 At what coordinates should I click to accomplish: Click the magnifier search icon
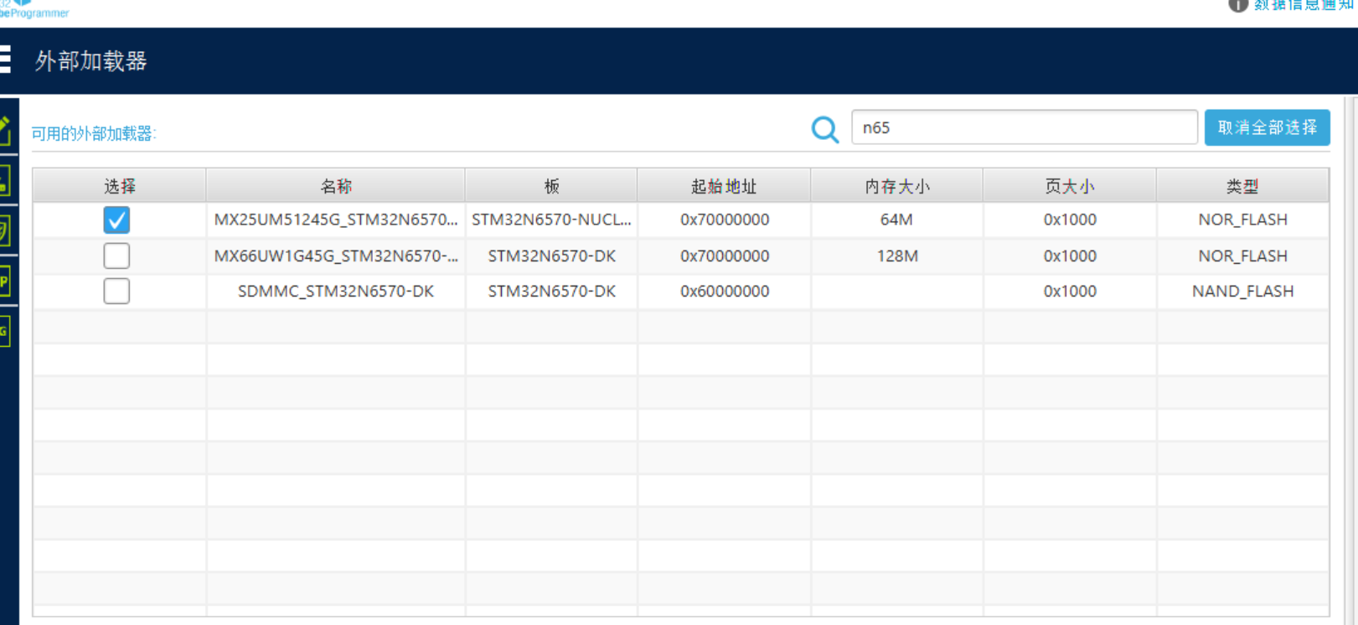point(825,129)
